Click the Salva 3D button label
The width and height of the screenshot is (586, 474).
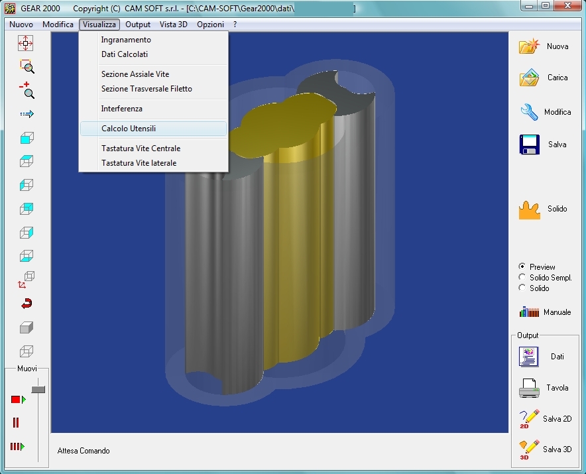pyautogui.click(x=557, y=449)
